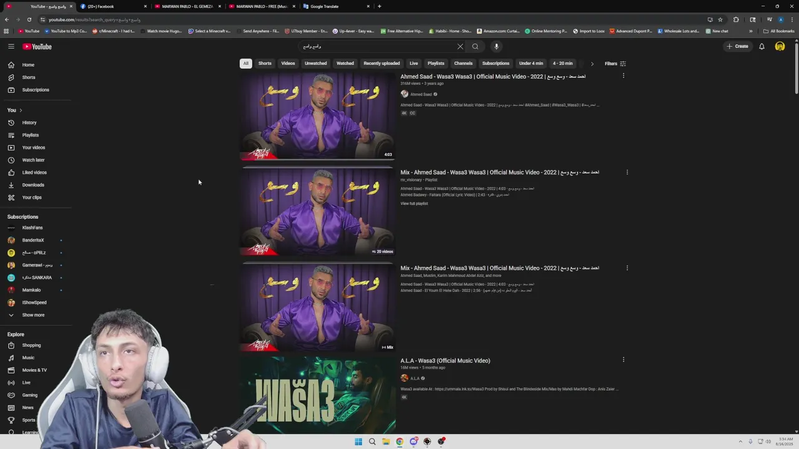Select the Recently uploaded chip
799x449 pixels.
[x=381, y=64]
